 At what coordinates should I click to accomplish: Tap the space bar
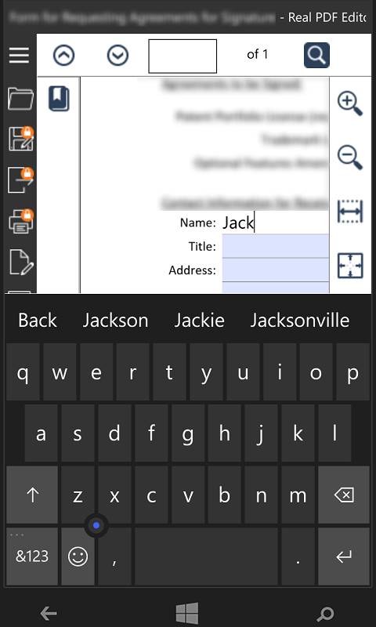click(206, 556)
